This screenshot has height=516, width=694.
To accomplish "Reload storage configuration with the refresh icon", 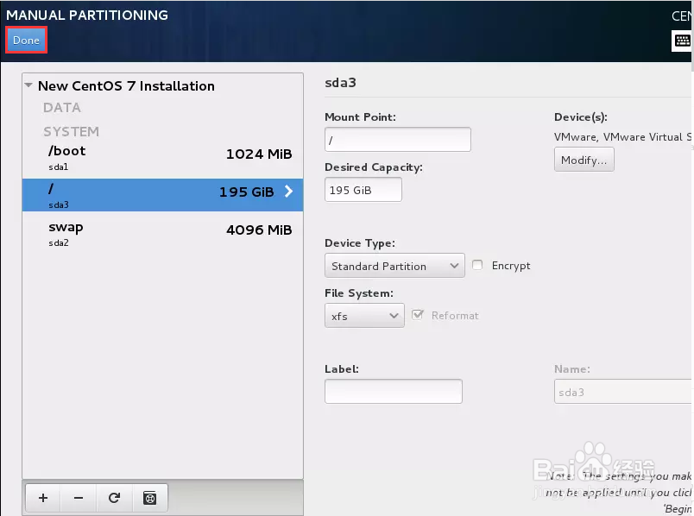I will [113, 498].
